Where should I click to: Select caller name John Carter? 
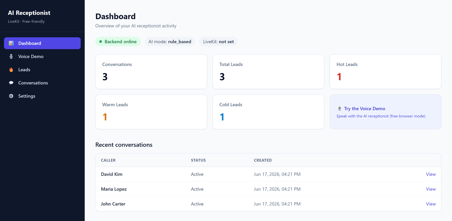tap(113, 204)
